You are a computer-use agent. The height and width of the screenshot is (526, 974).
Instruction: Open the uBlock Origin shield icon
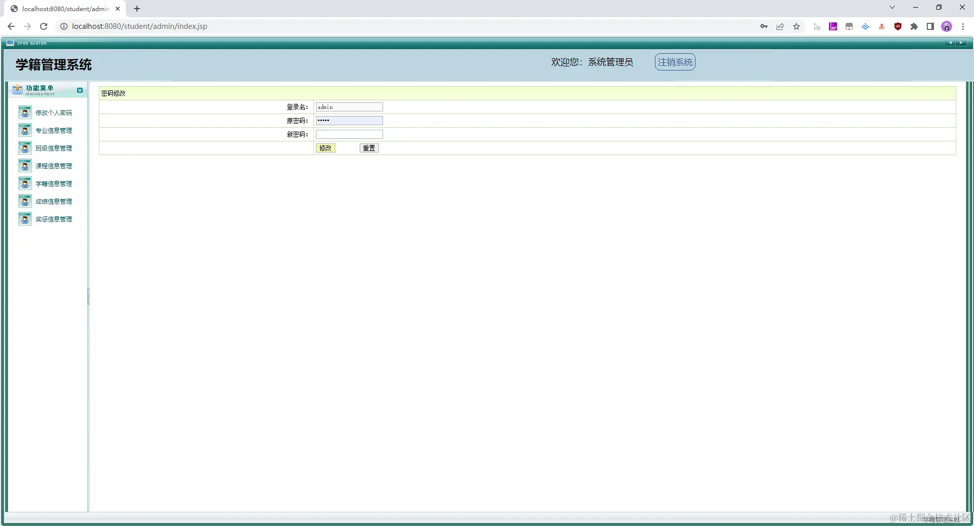(x=898, y=26)
